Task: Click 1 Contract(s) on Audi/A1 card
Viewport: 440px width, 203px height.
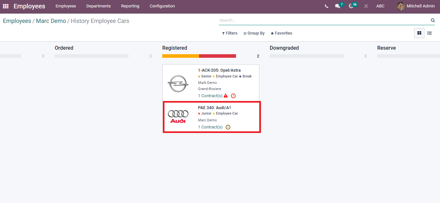Action: (210, 127)
